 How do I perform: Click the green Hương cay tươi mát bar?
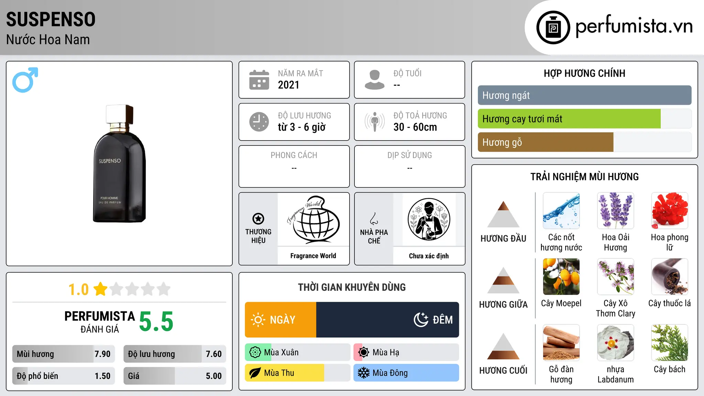569,119
